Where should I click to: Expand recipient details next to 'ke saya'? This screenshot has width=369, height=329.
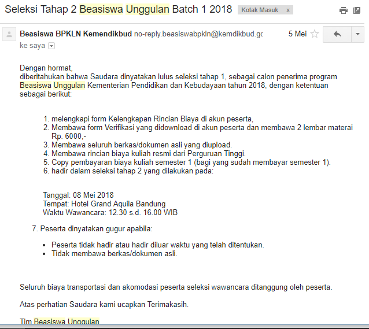(x=51, y=46)
